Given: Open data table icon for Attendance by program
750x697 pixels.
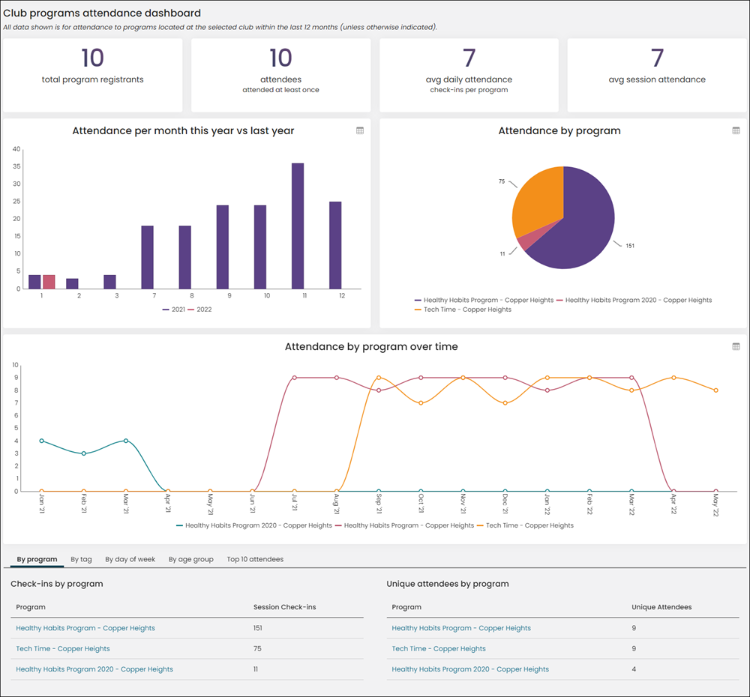Looking at the screenshot, I should [x=736, y=130].
